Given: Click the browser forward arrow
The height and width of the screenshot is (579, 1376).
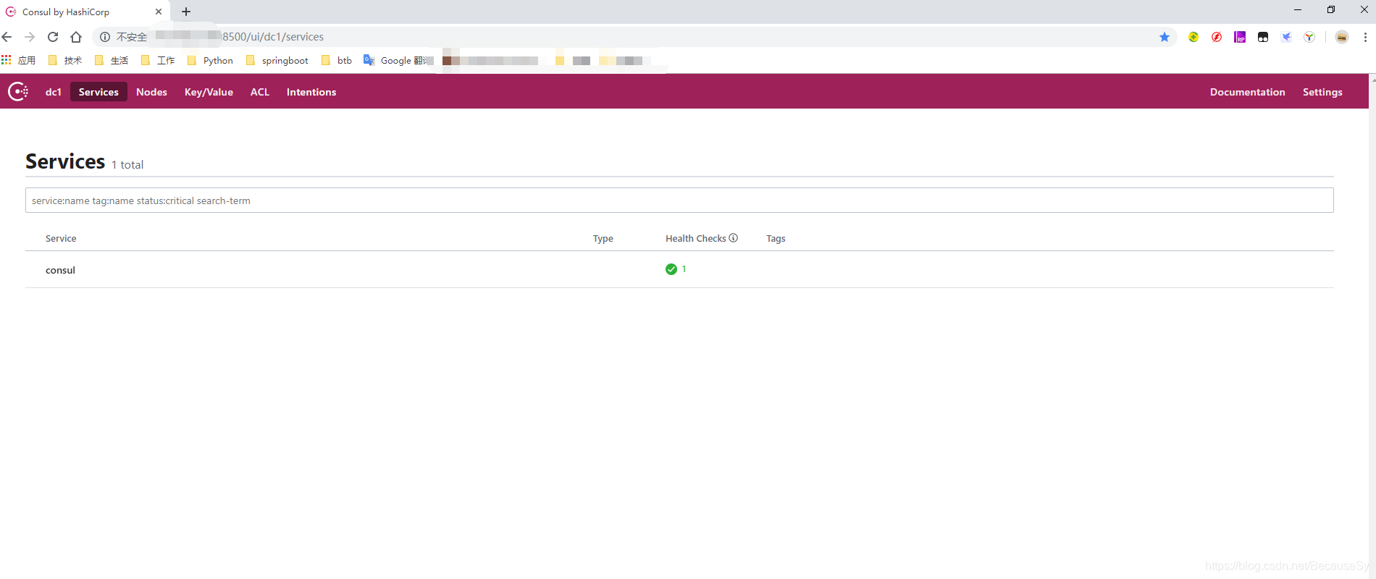Looking at the screenshot, I should pos(30,37).
